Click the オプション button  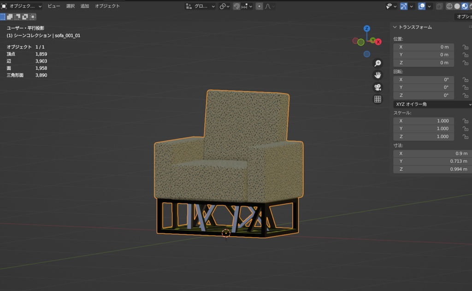tap(464, 17)
